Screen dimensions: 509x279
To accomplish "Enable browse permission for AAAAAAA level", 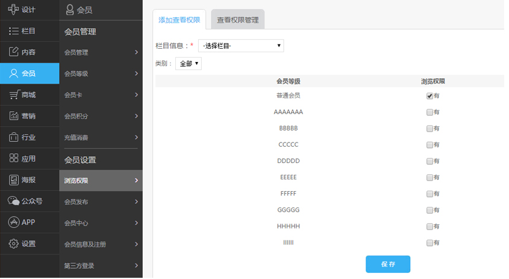I will [x=429, y=112].
